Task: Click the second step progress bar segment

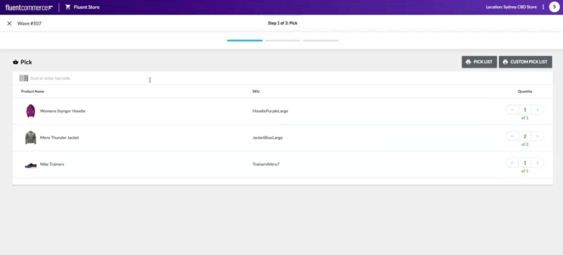Action: (283, 41)
